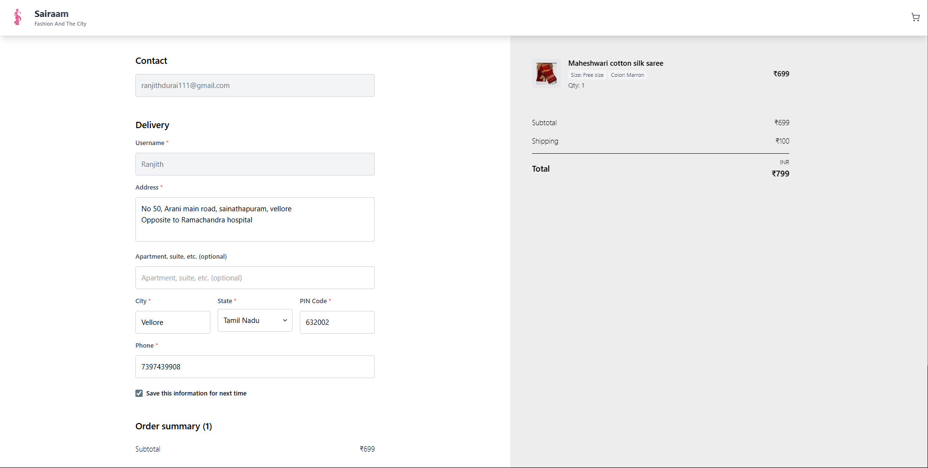Click the Fashion And The City tagline
This screenshot has height=468, width=928.
pyautogui.click(x=60, y=24)
